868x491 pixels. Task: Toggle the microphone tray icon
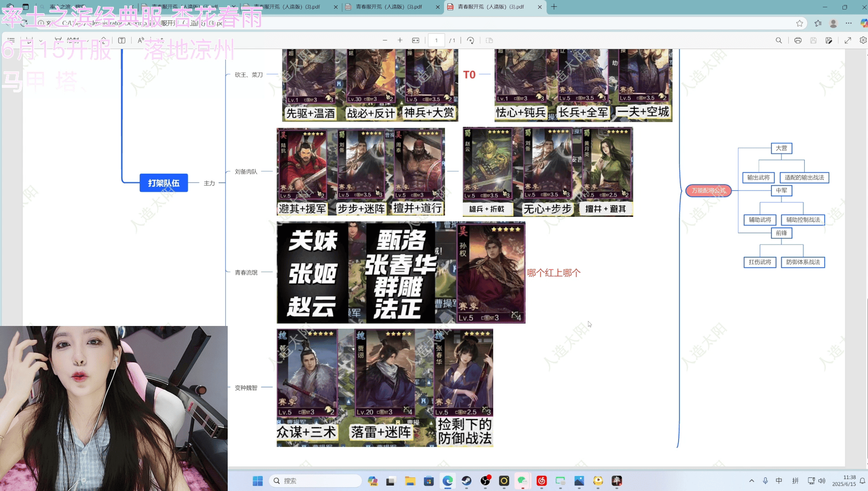pyautogui.click(x=766, y=481)
